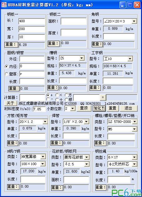This screenshot has width=142, height=197.
Task: Open the decimal places dropdown
Action: tap(73, 109)
